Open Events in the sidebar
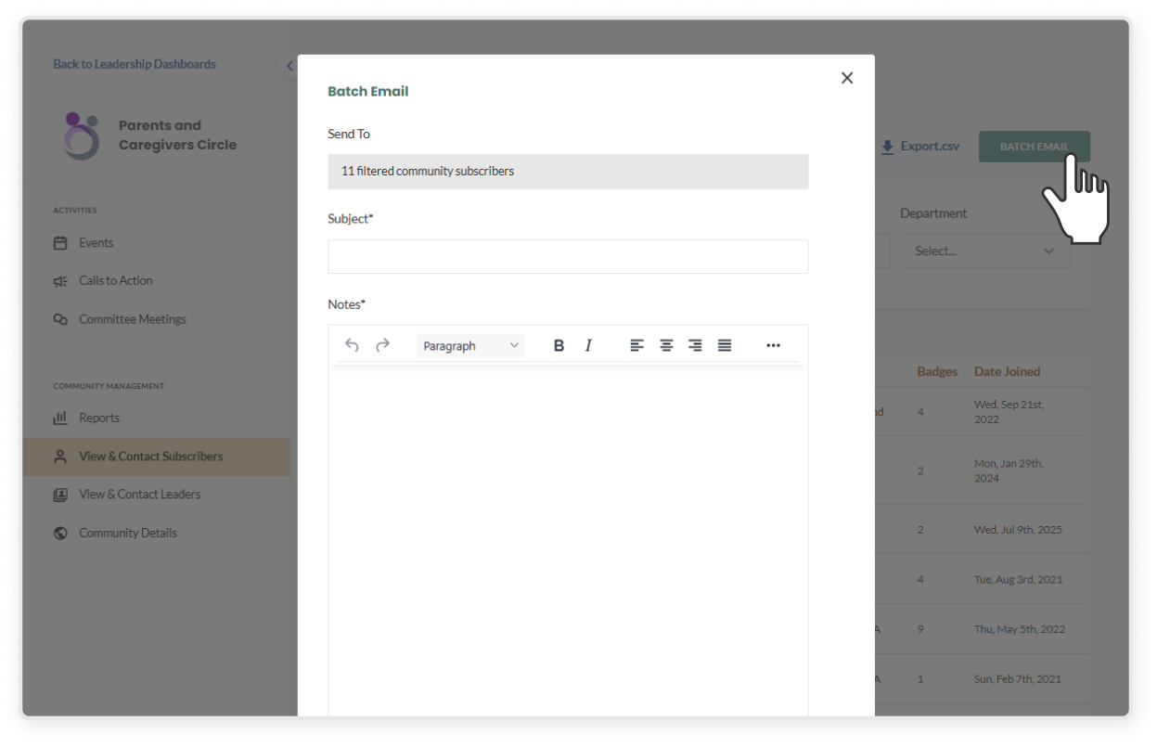This screenshot has width=1157, height=747. click(x=96, y=243)
